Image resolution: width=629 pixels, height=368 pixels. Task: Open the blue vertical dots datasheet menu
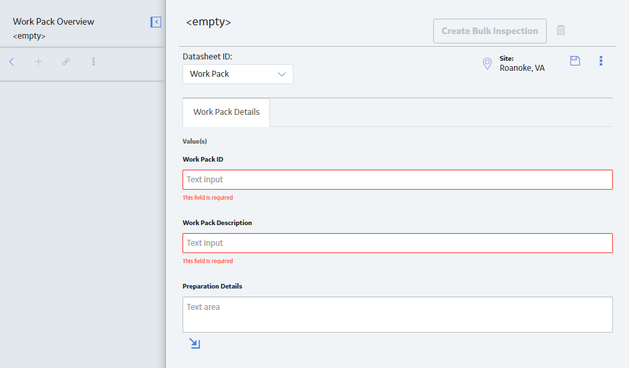point(601,61)
